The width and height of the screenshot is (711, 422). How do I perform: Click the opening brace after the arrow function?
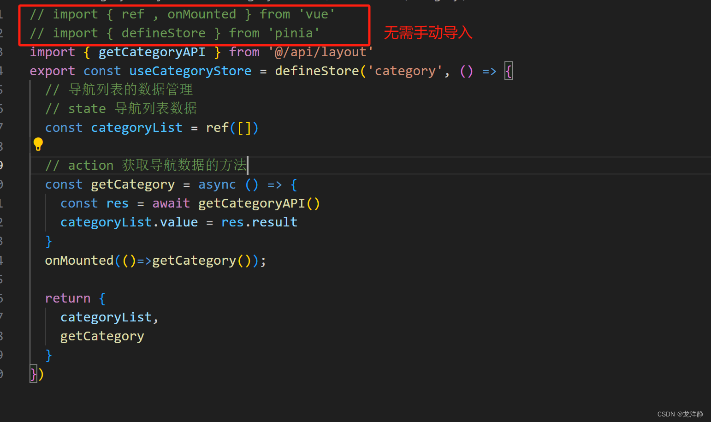[x=508, y=71]
